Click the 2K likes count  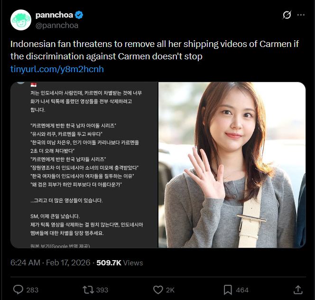pyautogui.click(x=170, y=290)
